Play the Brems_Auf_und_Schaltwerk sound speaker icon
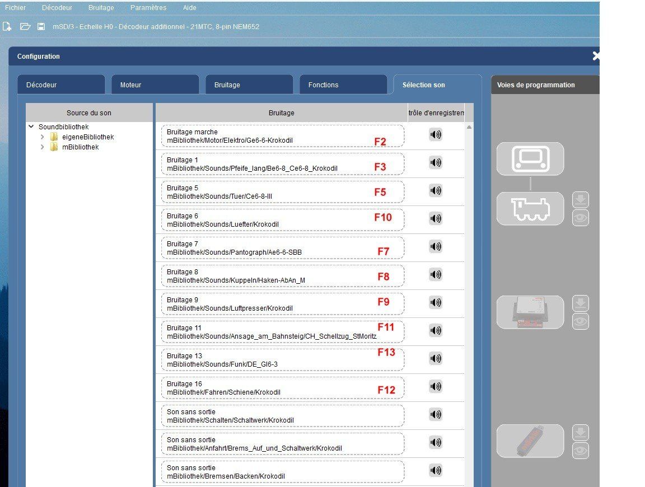The image size is (645, 487). coord(436,442)
